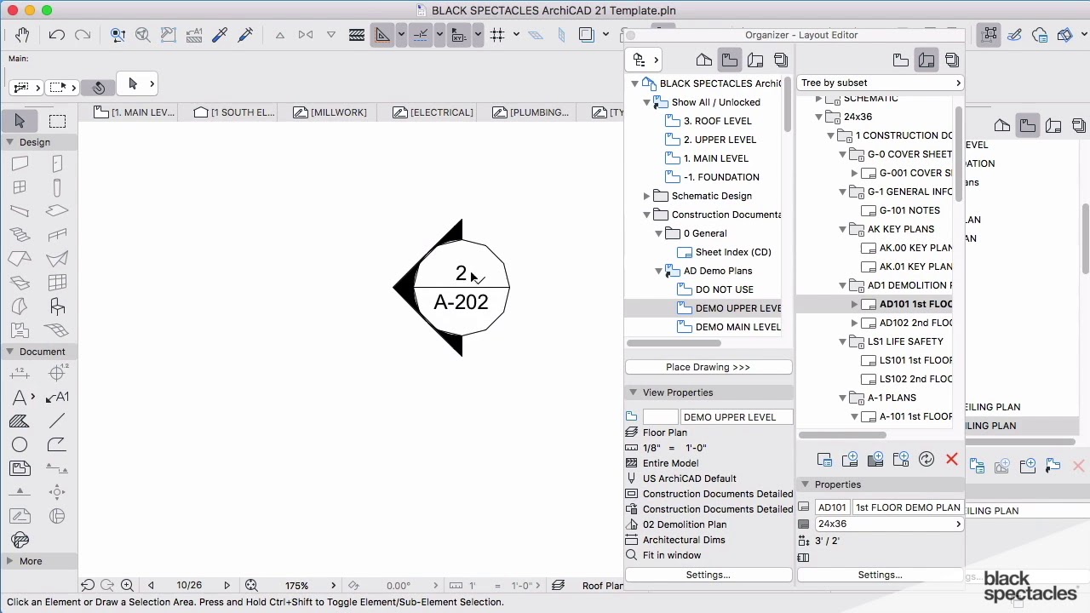Open the 24x36 master layout dropdown

(888, 524)
